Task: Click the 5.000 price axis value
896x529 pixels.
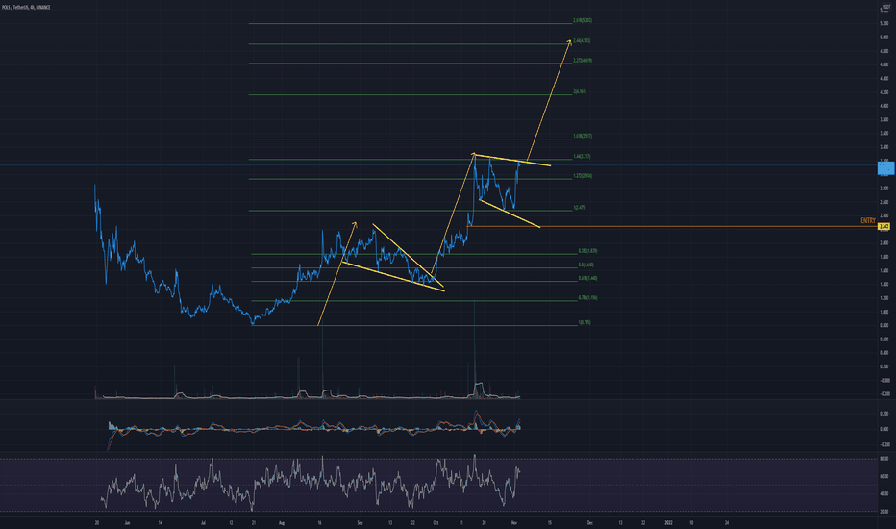Action: point(884,38)
